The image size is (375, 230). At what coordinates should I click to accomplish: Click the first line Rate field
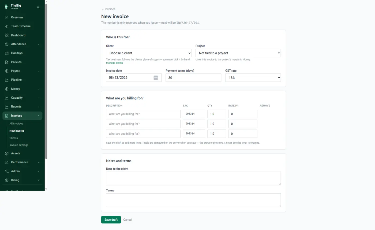coord(243,114)
